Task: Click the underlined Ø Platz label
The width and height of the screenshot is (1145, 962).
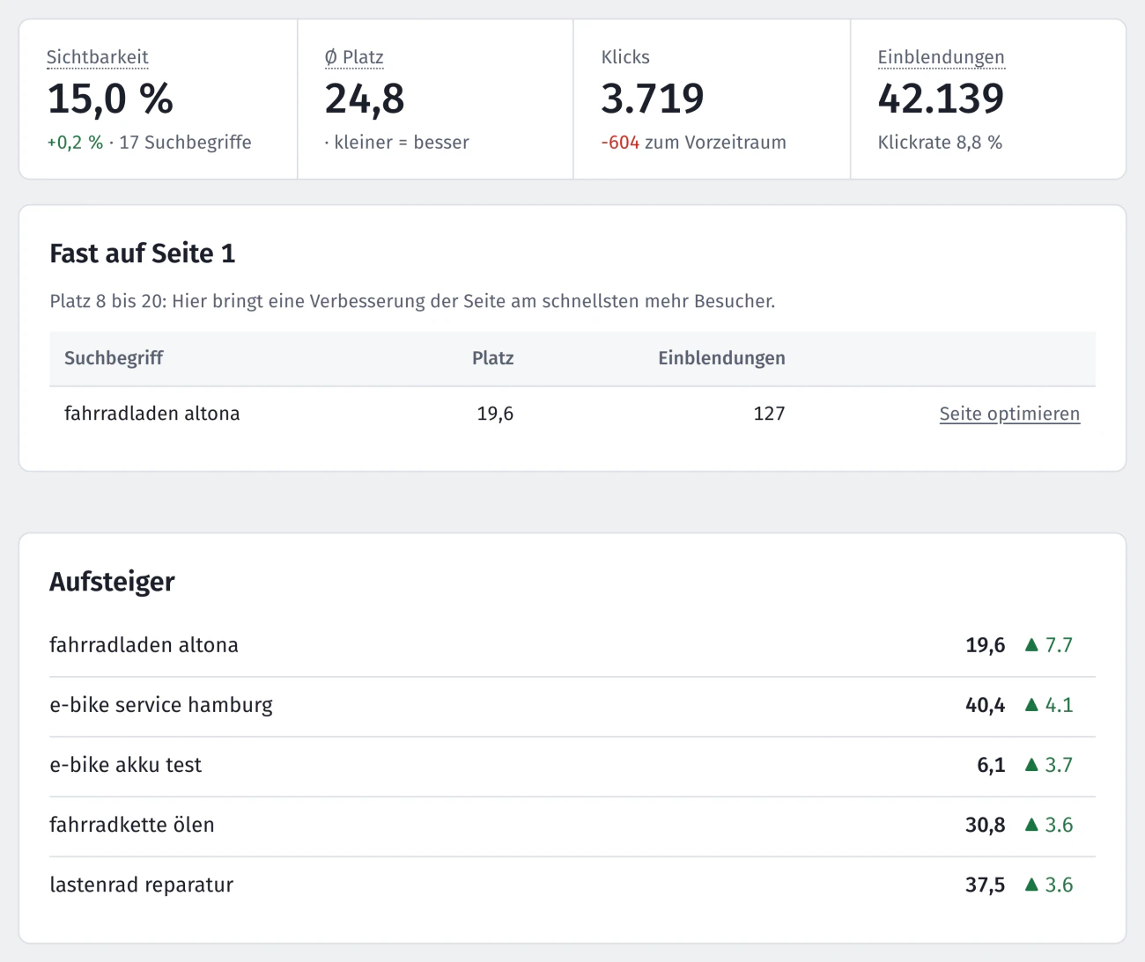Action: point(354,57)
